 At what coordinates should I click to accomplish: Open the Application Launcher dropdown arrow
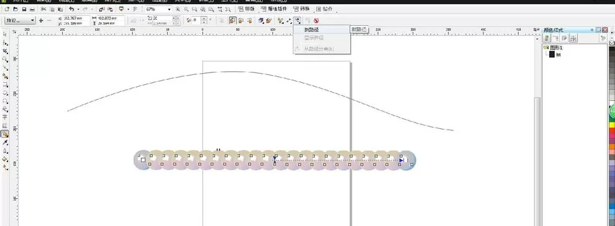click(x=128, y=9)
